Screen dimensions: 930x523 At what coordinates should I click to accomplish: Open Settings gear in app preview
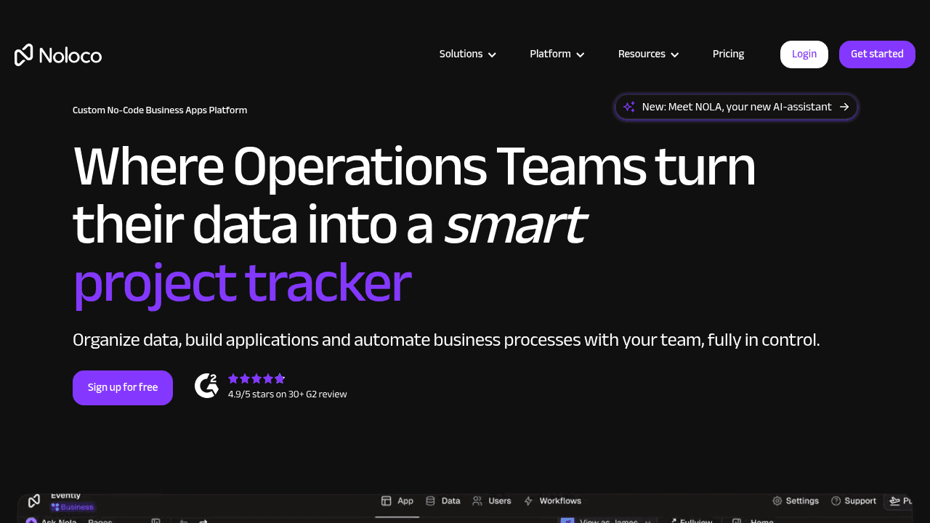pyautogui.click(x=777, y=501)
